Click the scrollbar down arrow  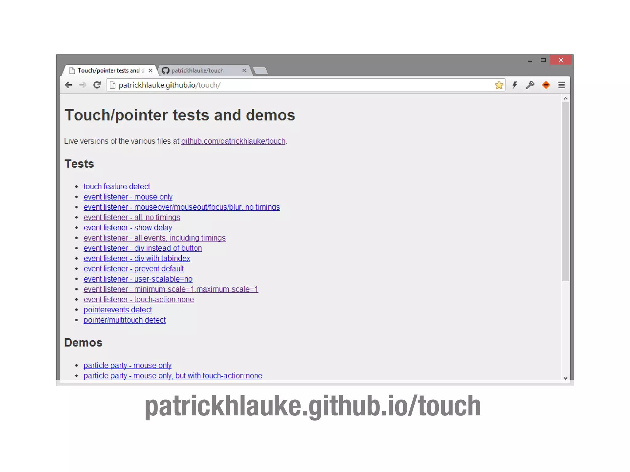click(x=565, y=378)
